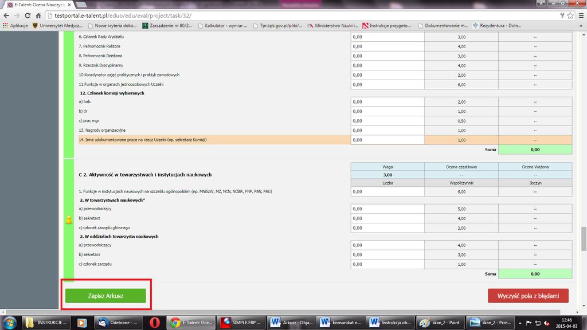Switch to skan_2 - Przeglądarka photo viewer
Screen dimensions: 587x330
pyautogui.click(x=490, y=323)
